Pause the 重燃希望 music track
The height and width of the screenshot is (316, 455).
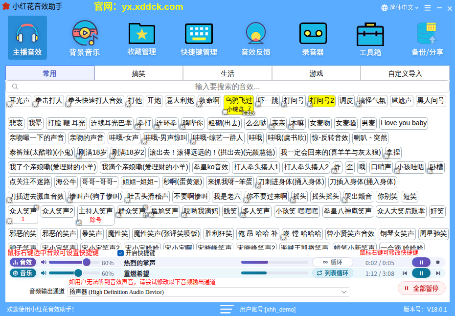pos(421,273)
